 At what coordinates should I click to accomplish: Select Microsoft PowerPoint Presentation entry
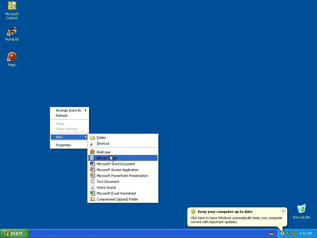[x=123, y=175]
